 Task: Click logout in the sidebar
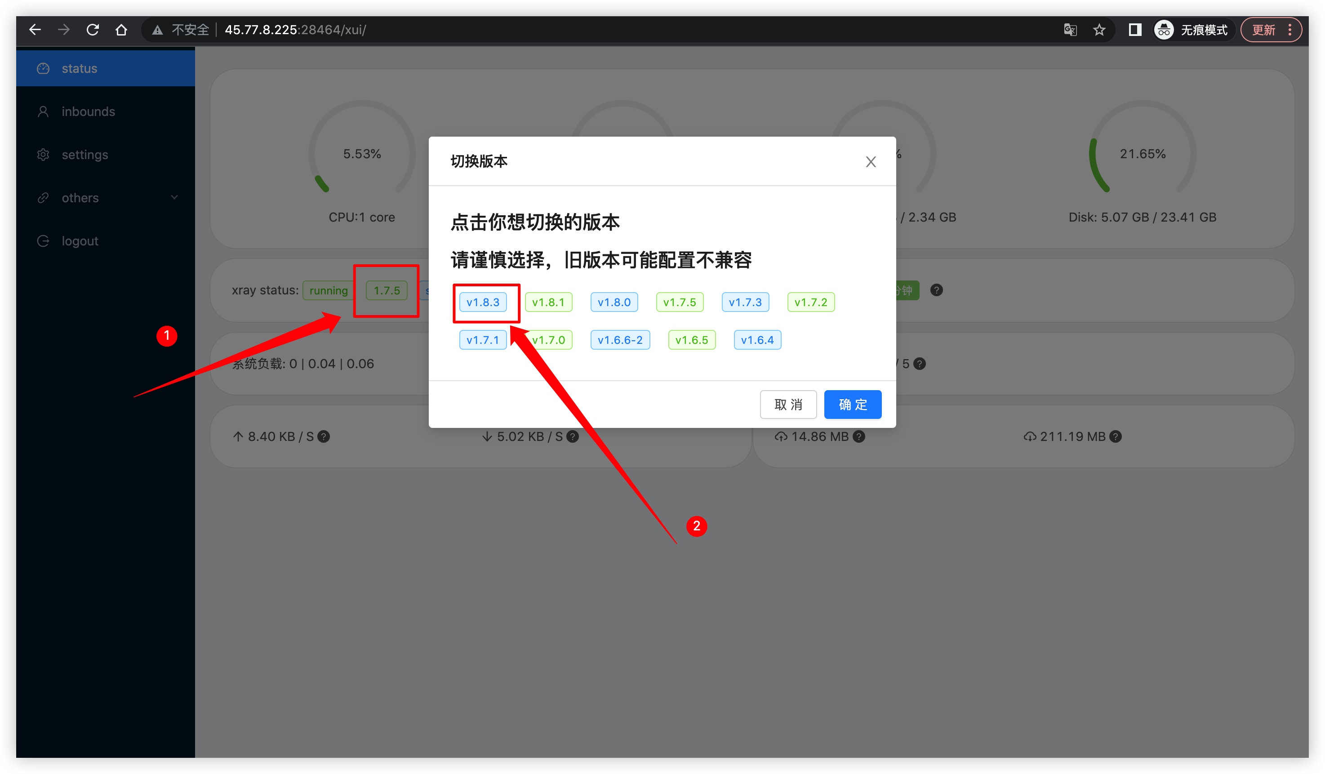[x=80, y=241]
